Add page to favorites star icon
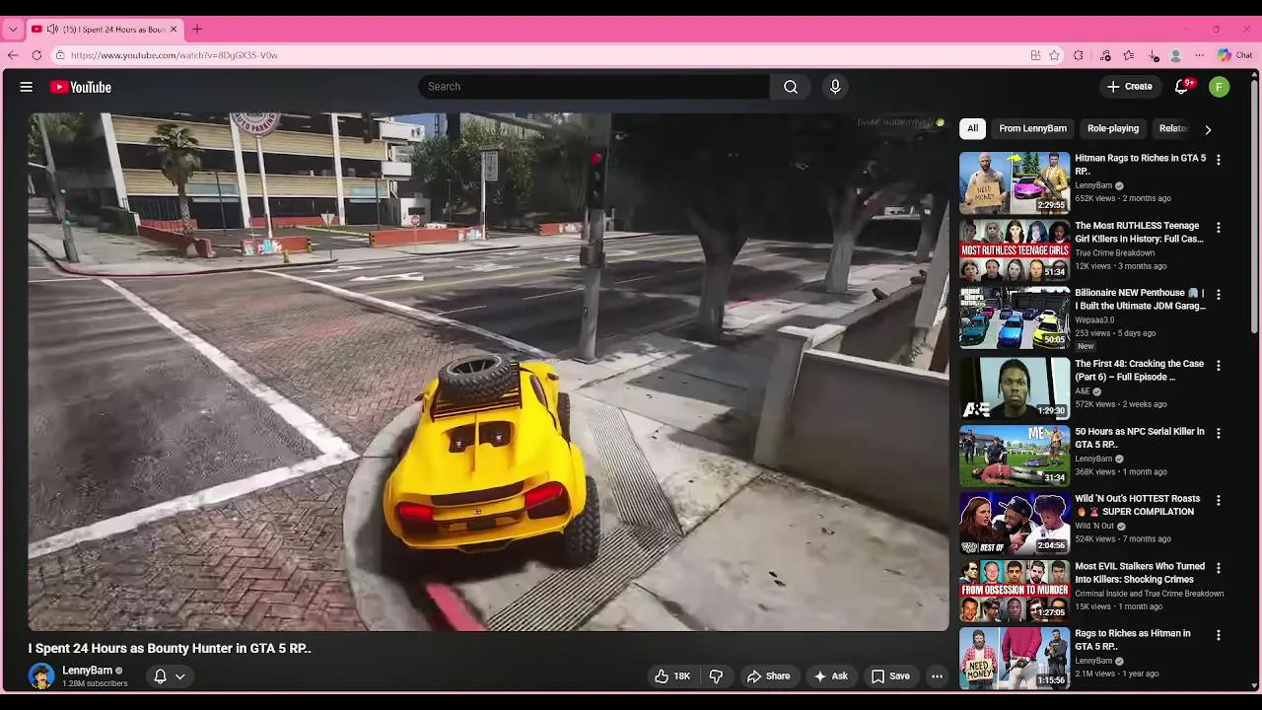The image size is (1262, 710). click(x=1054, y=55)
